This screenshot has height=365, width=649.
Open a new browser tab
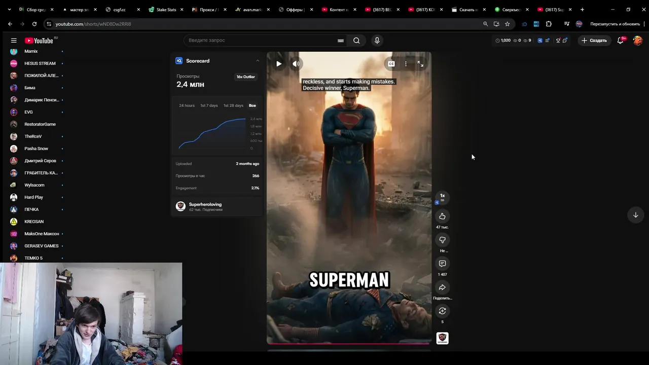click(582, 10)
